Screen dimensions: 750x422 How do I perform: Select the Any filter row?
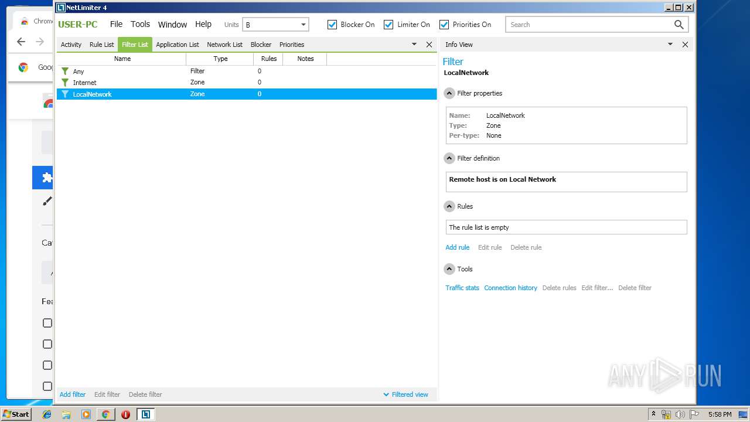247,71
